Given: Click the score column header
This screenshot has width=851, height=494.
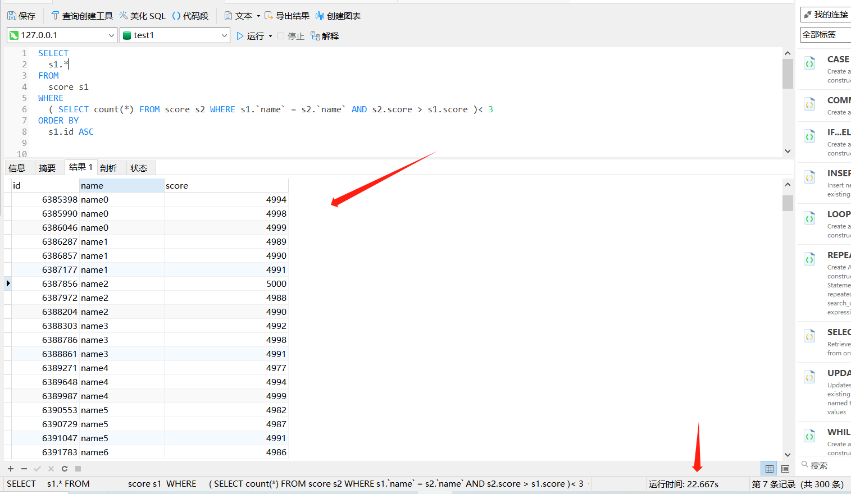Looking at the screenshot, I should click(226, 185).
